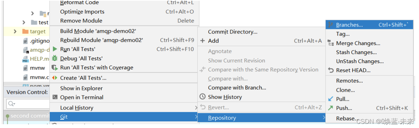Click the green Run 'All Tests' icon

55,49
